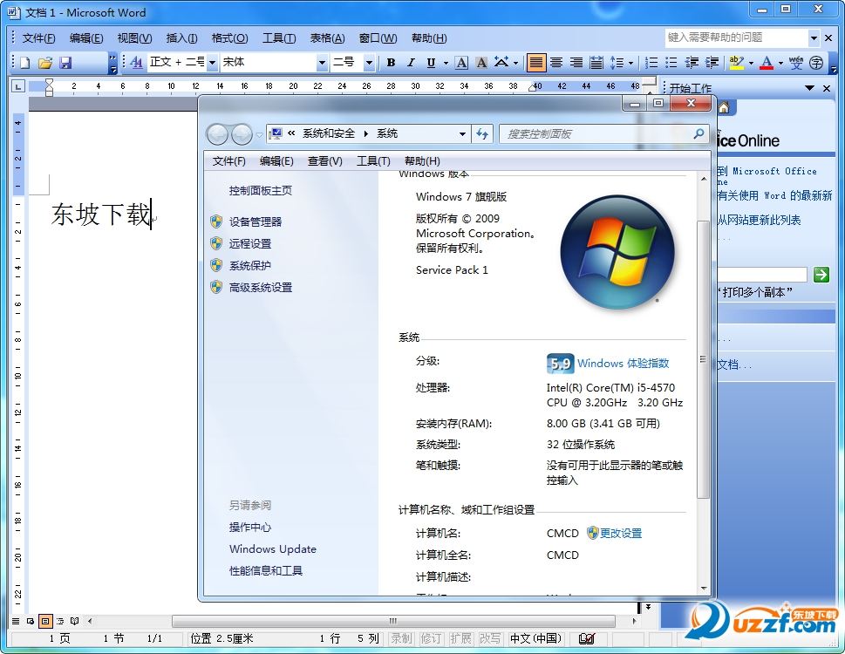Screen dimensions: 845x654
Task: Expand the 二号 font size dropdown
Action: [369, 63]
